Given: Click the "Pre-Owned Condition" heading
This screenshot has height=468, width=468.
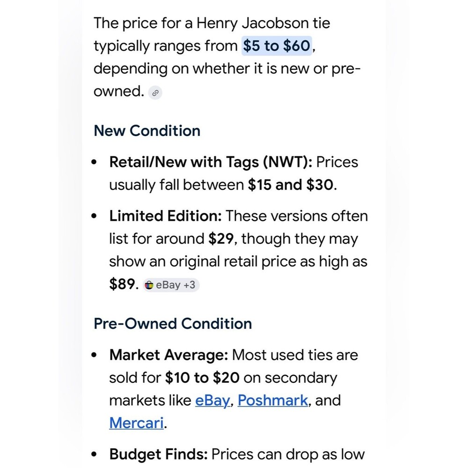Looking at the screenshot, I should tap(173, 323).
